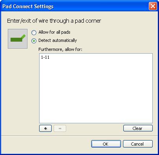Select the "1-11" entry in the list
Viewport: 159px width, 155px height.
pos(45,57)
